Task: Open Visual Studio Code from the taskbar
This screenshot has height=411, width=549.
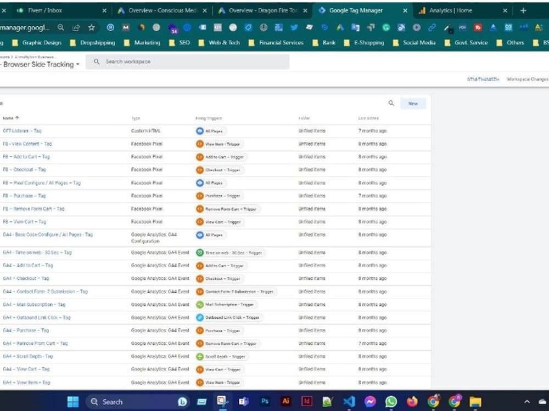Action: pyautogui.click(x=349, y=402)
